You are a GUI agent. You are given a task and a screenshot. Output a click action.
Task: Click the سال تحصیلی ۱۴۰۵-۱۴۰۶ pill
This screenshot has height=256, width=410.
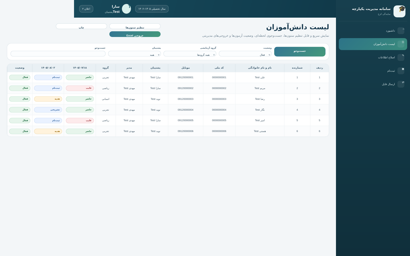coord(152,9)
